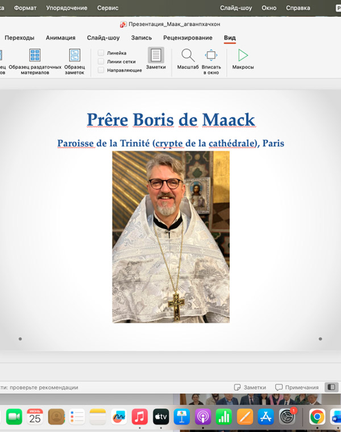Open Numbers app in the Dock
This screenshot has width=341, height=432.
tap(224, 417)
